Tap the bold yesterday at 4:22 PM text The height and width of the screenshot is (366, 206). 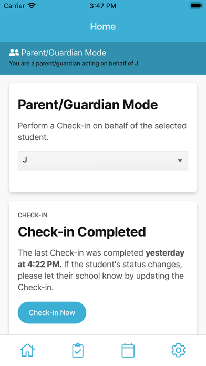(101, 259)
